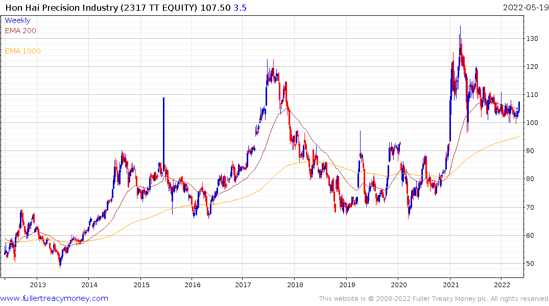Click the last price value 107.50
This screenshot has height=306, width=549.
coord(216,8)
